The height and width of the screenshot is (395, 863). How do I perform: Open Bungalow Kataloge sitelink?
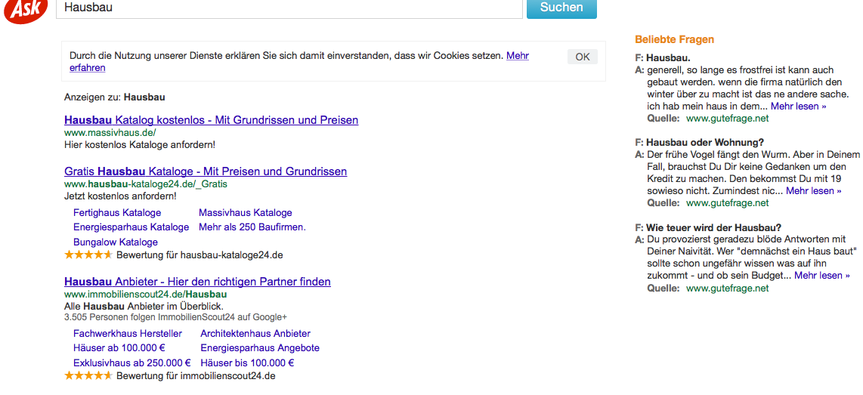(116, 242)
